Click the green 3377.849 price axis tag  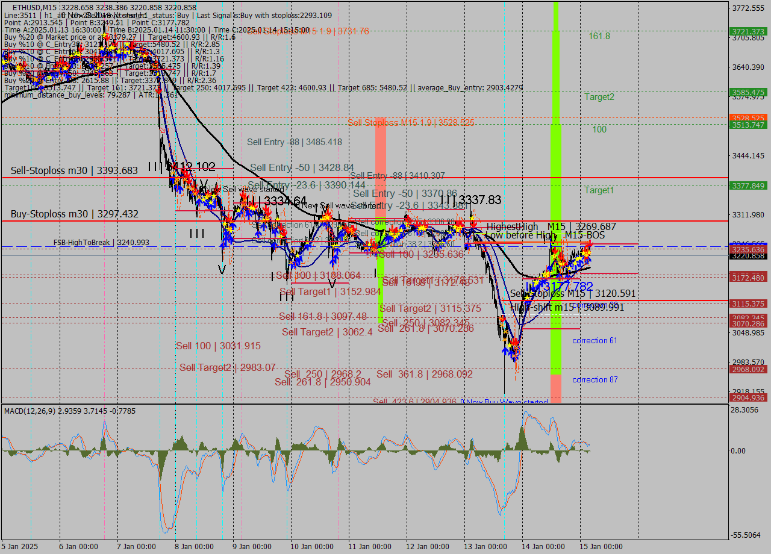click(748, 185)
